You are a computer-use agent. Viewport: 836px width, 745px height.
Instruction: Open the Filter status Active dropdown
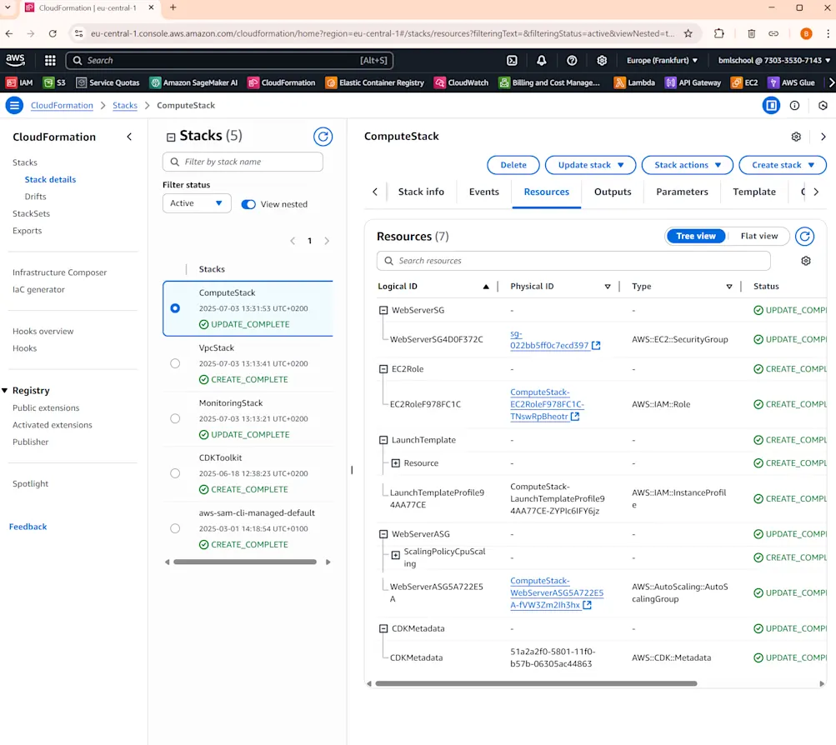[196, 202]
